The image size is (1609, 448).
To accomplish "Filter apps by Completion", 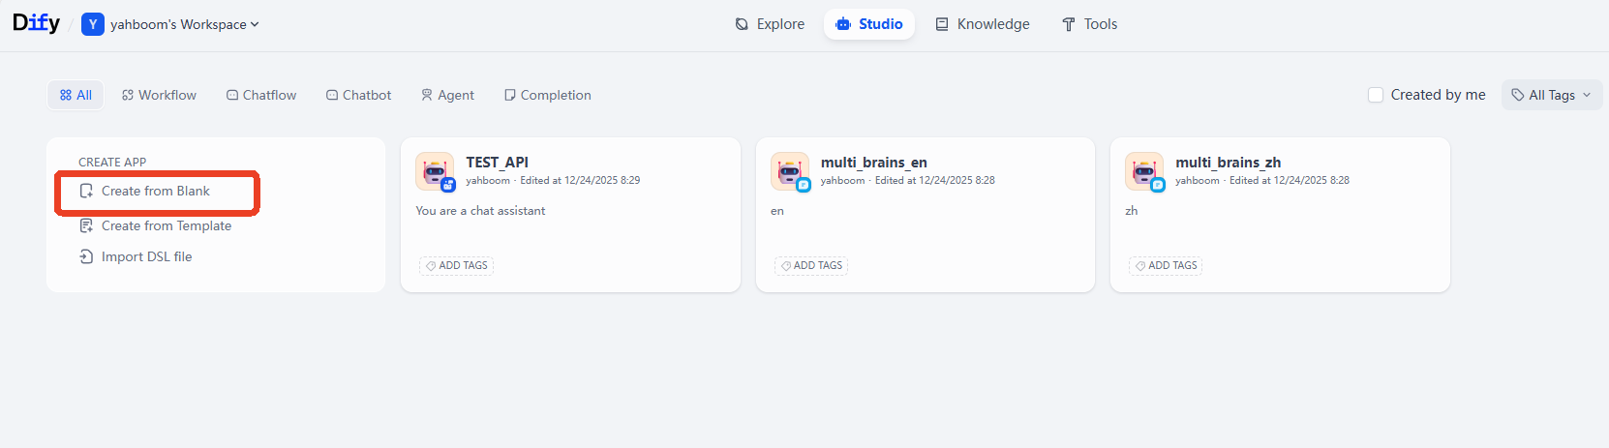I will (547, 95).
